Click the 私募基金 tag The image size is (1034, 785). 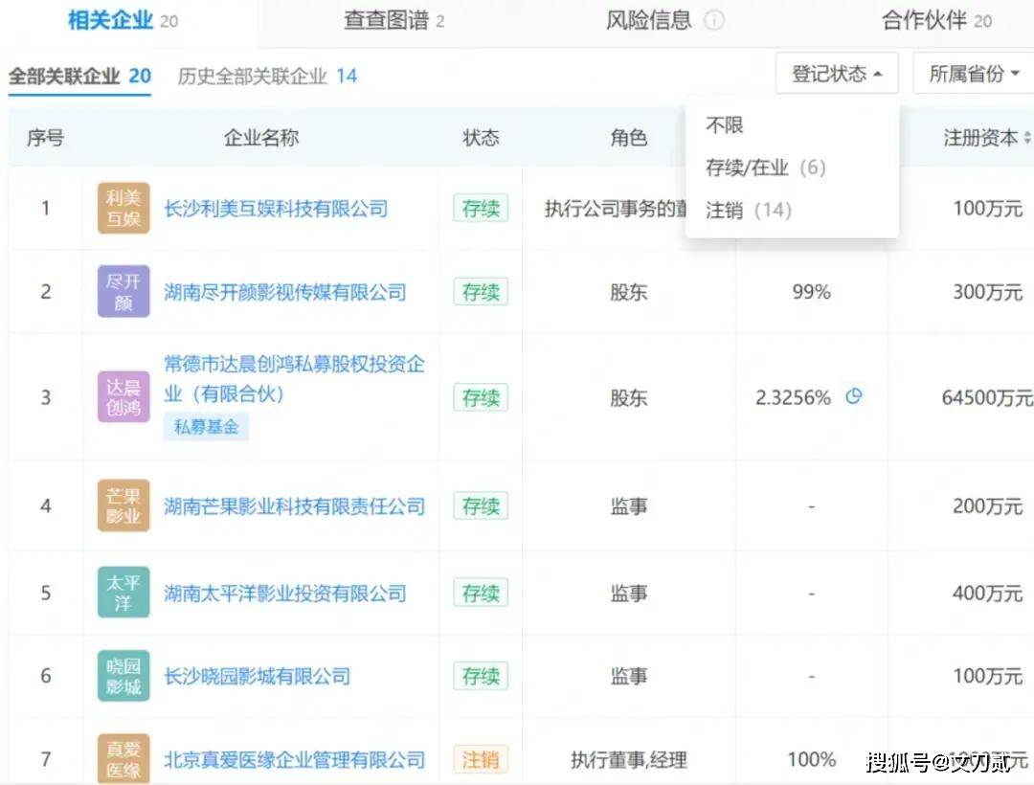(x=206, y=427)
